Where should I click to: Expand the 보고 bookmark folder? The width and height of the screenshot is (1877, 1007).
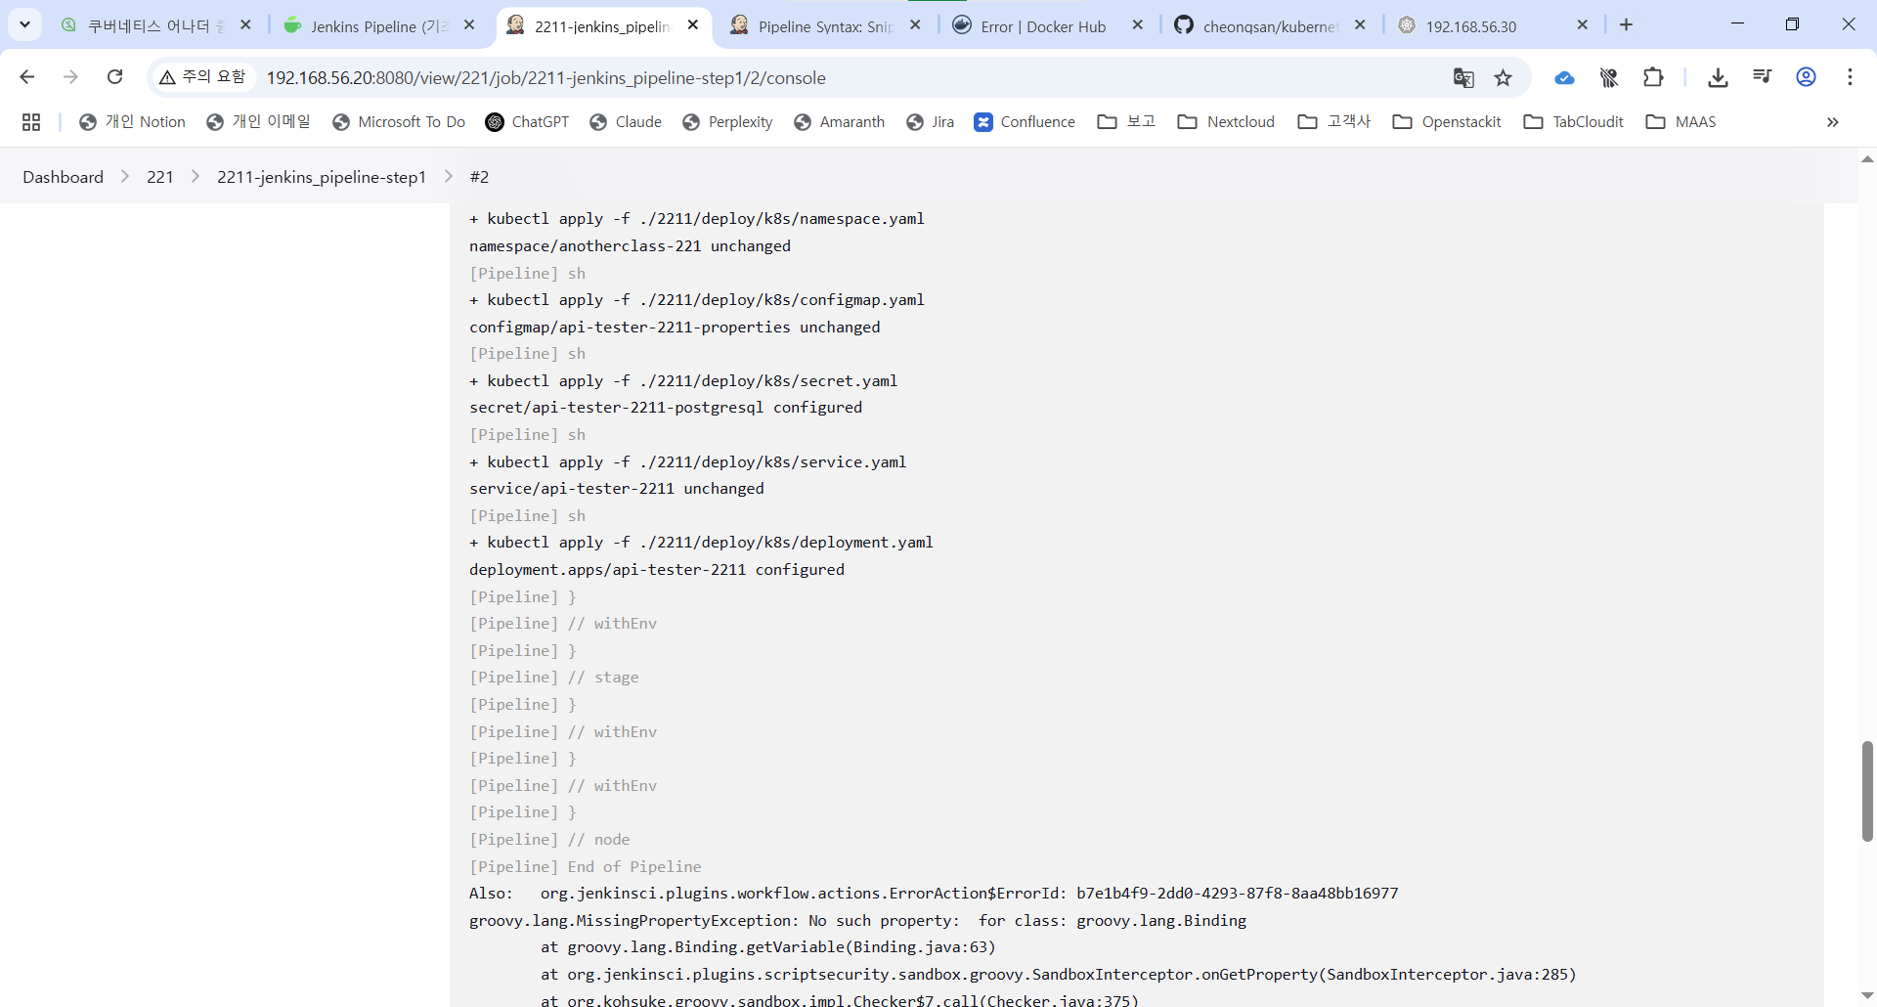click(1127, 122)
